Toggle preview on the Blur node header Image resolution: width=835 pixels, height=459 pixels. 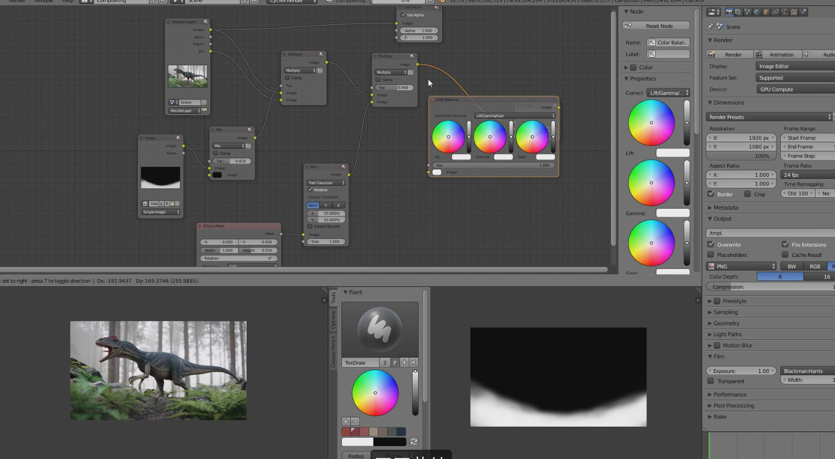[344, 167]
